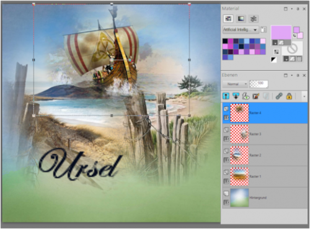Swap foreground and background materials
The height and width of the screenshot is (229, 310).
tap(277, 52)
